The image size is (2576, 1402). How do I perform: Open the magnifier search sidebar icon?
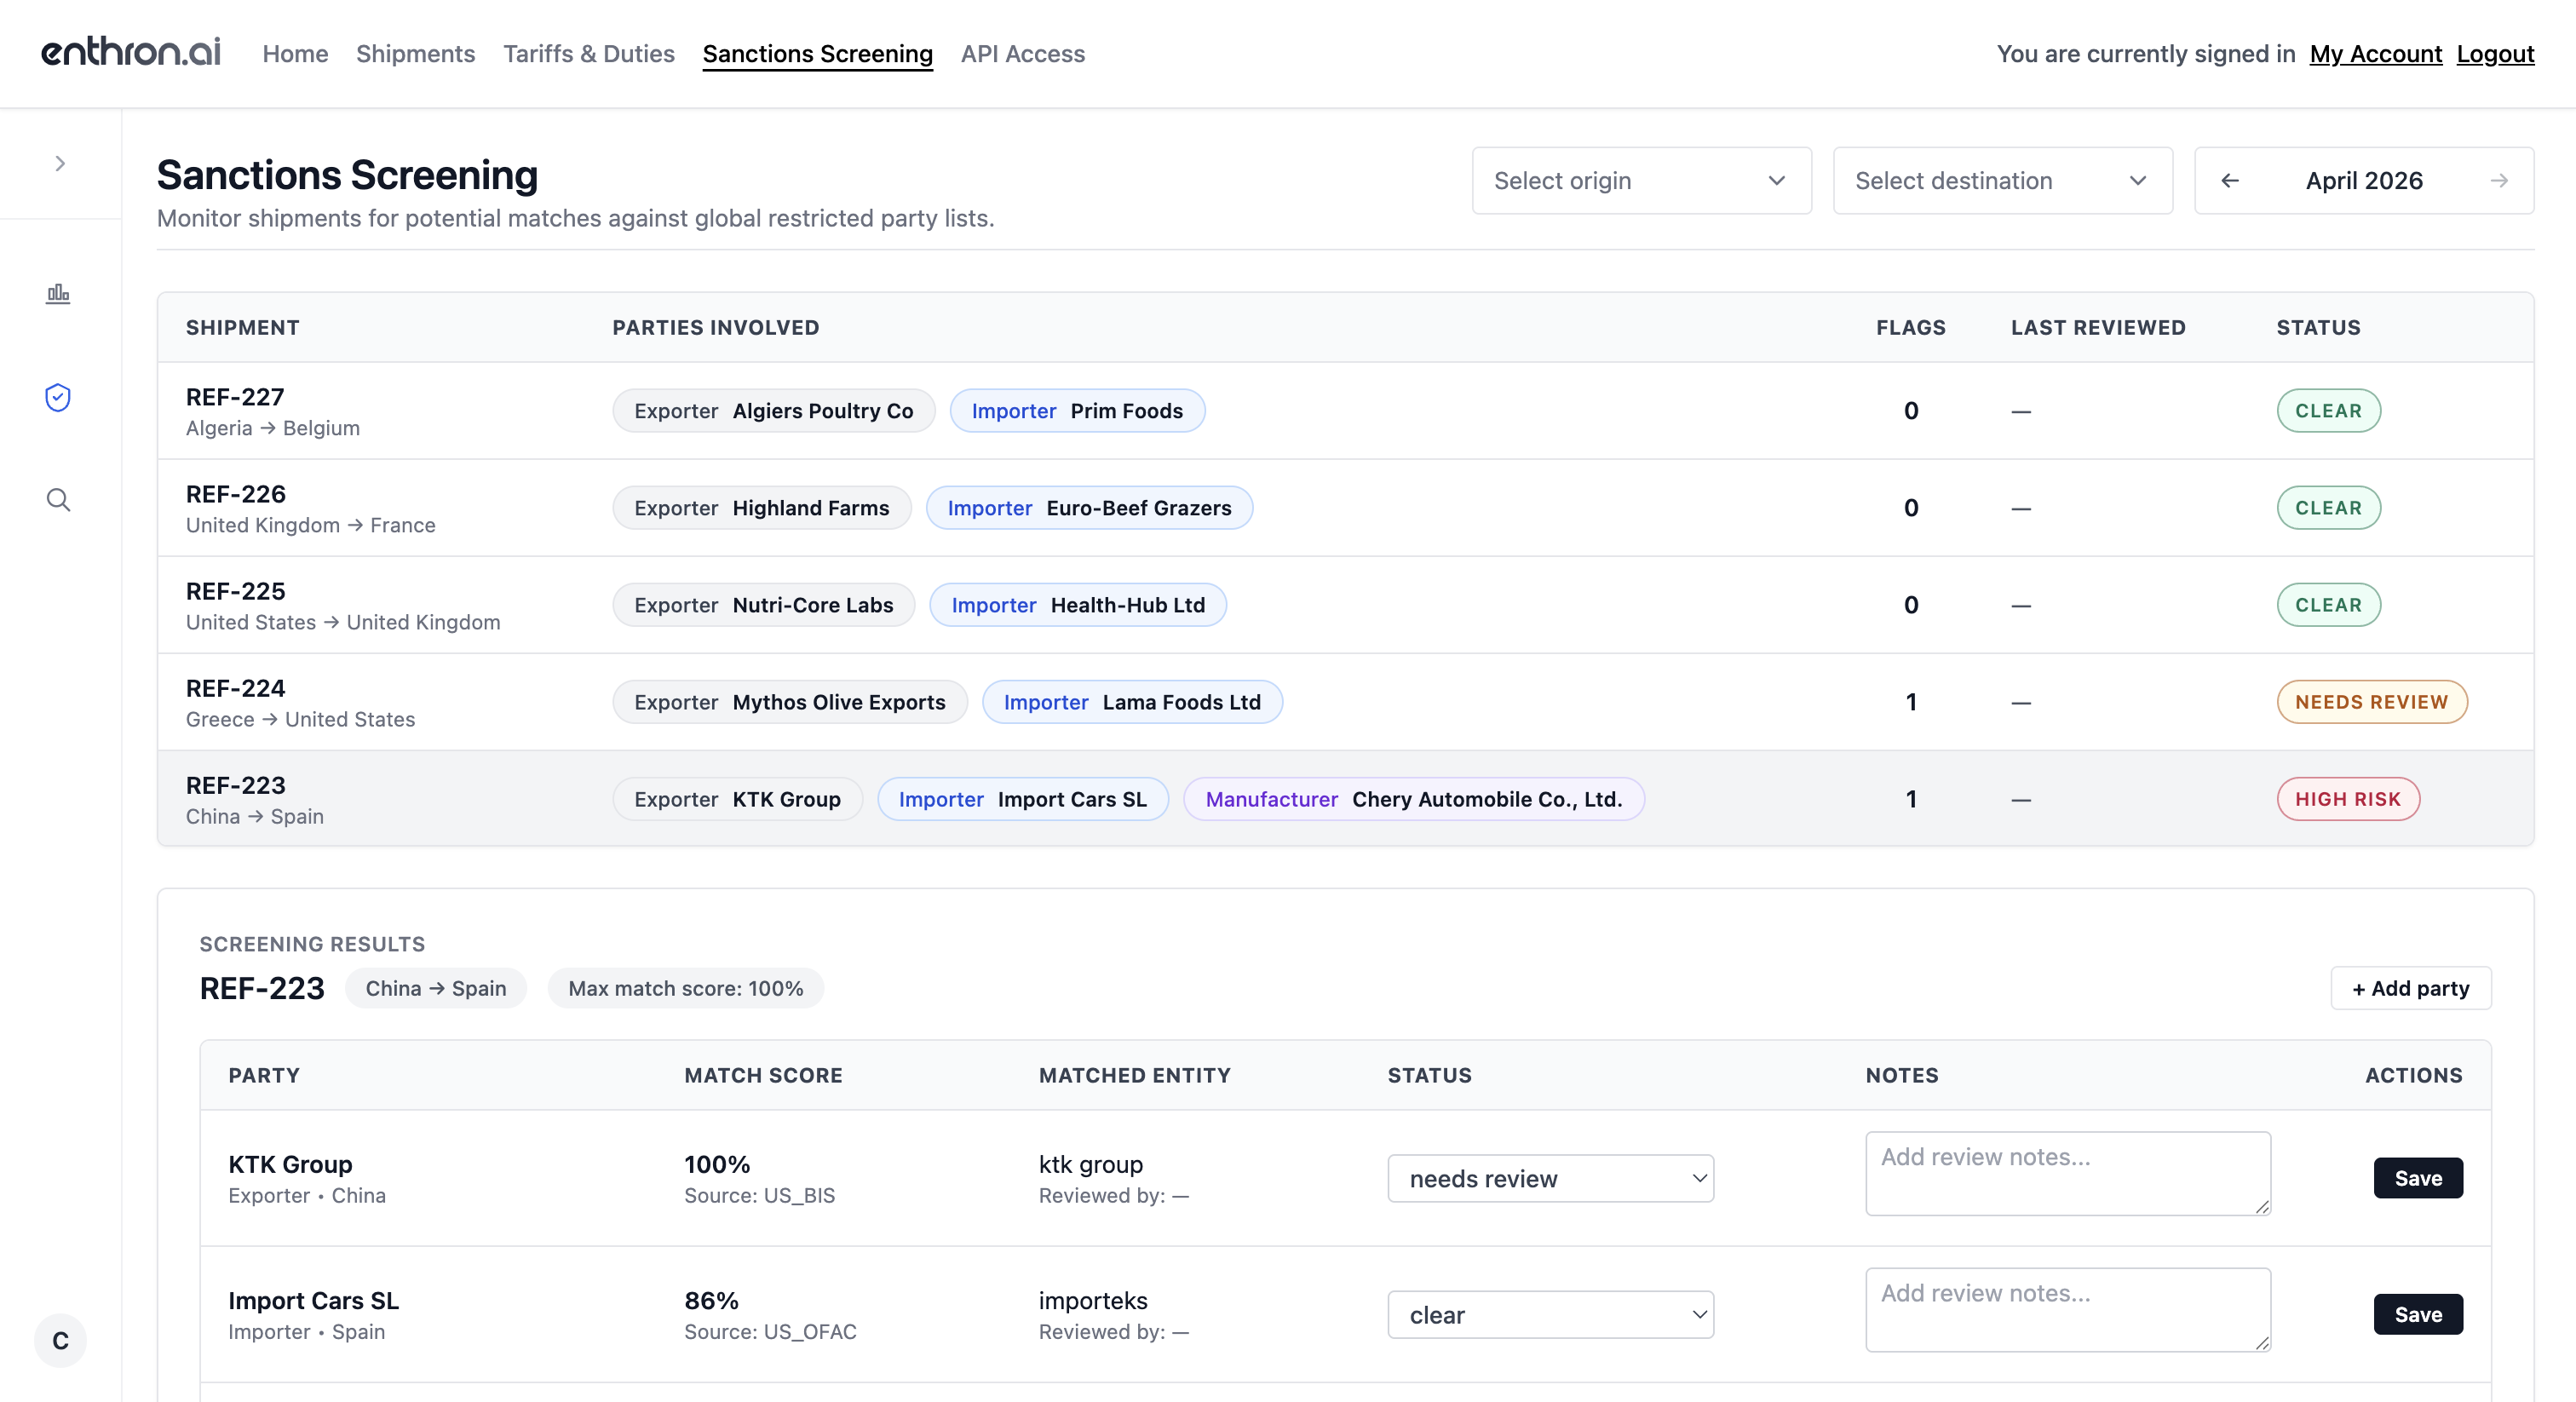tap(58, 500)
